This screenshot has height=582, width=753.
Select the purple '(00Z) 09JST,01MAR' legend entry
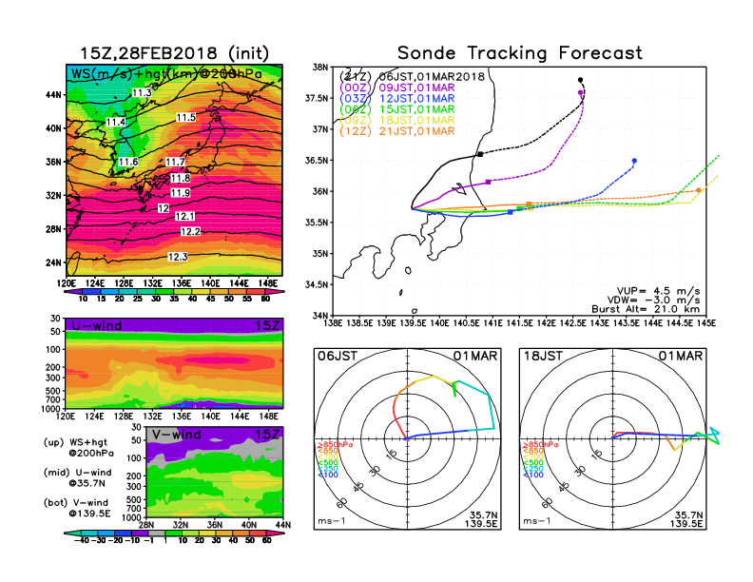click(x=396, y=87)
